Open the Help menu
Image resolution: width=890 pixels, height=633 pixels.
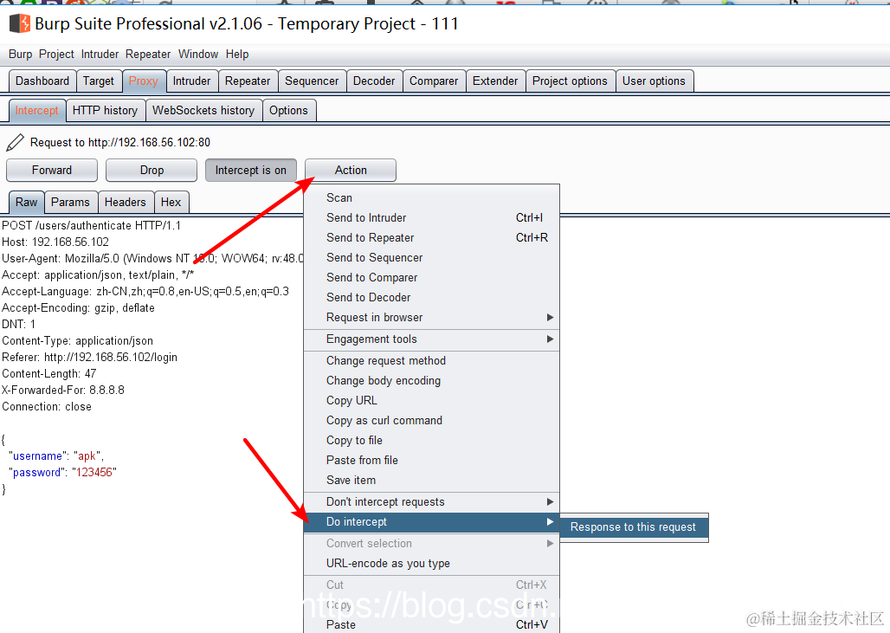click(237, 54)
